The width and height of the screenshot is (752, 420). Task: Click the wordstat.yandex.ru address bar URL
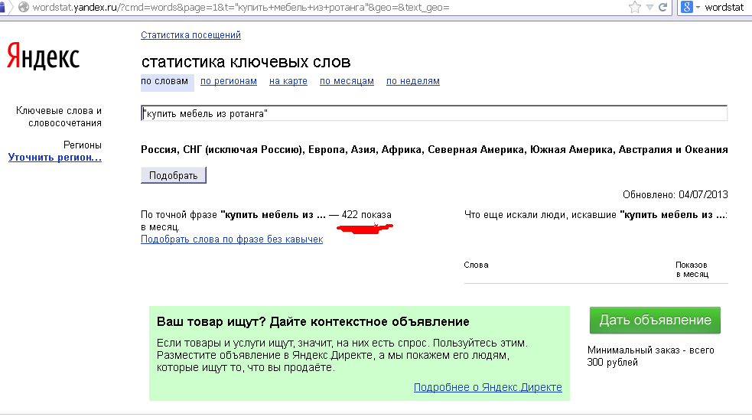pyautogui.click(x=241, y=7)
